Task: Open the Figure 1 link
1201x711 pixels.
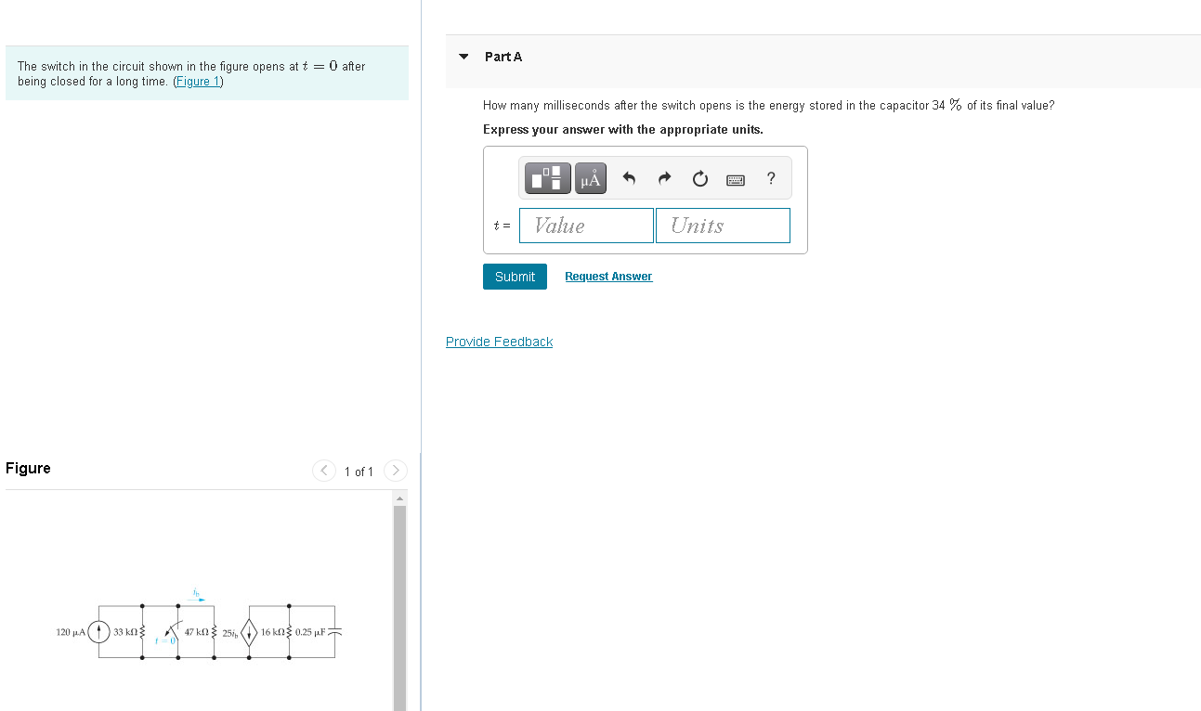Action: click(198, 82)
